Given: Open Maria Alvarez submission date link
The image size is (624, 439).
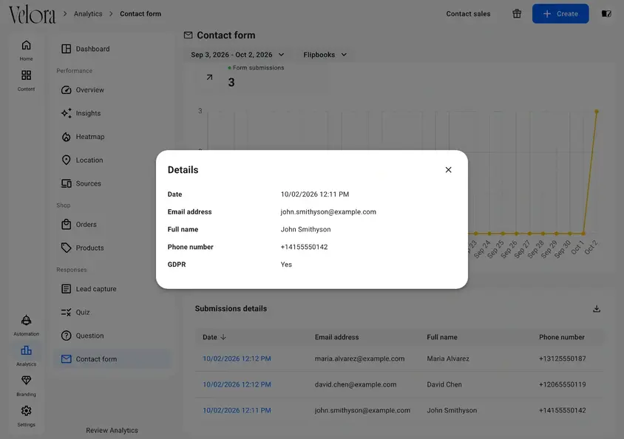Looking at the screenshot, I should pos(237,358).
